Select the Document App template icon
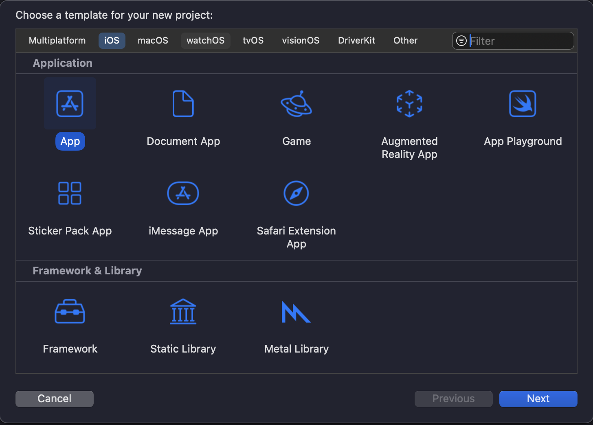 183,104
